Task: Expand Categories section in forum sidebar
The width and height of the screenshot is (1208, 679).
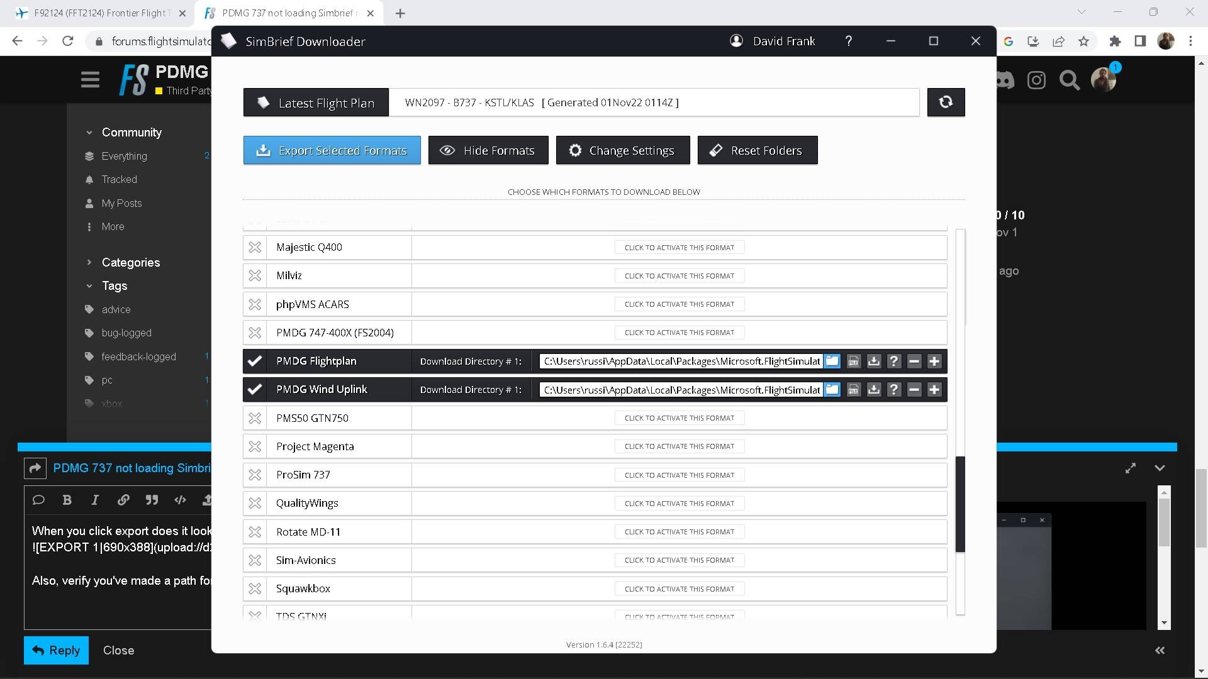Action: click(89, 262)
